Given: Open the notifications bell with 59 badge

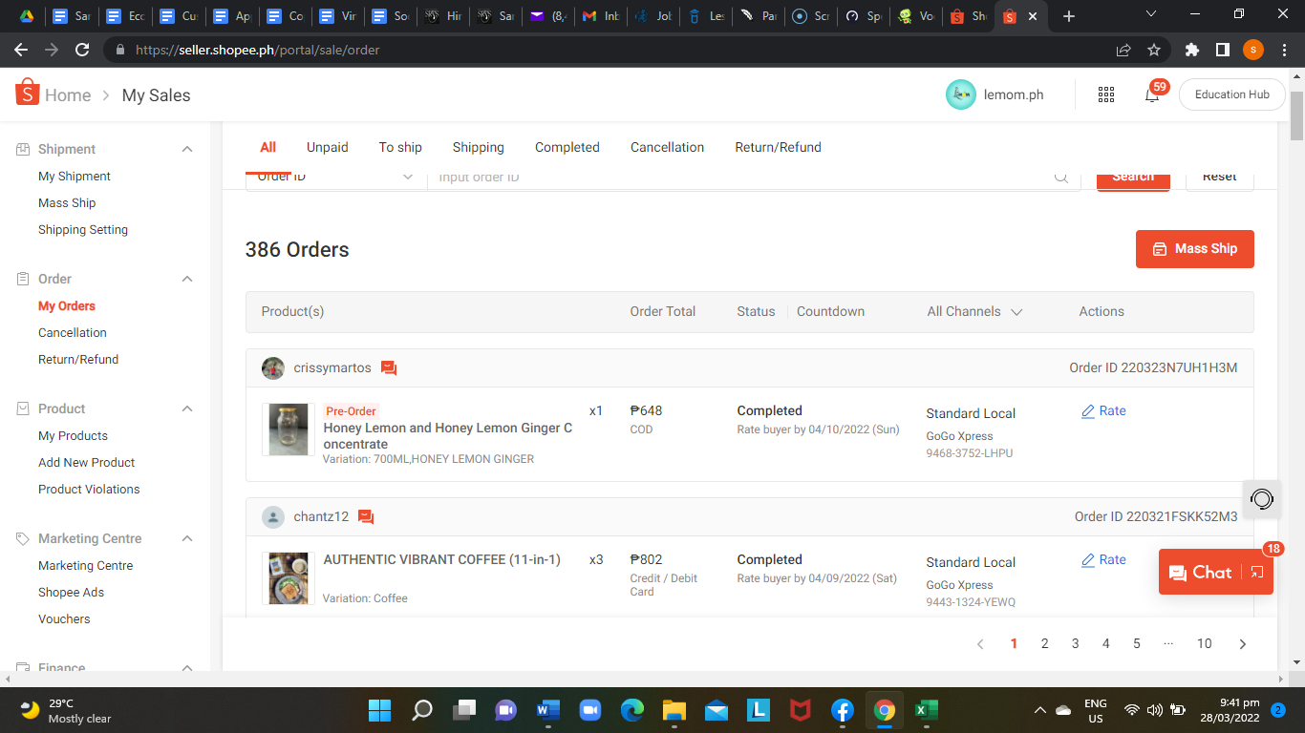Looking at the screenshot, I should (x=1152, y=94).
